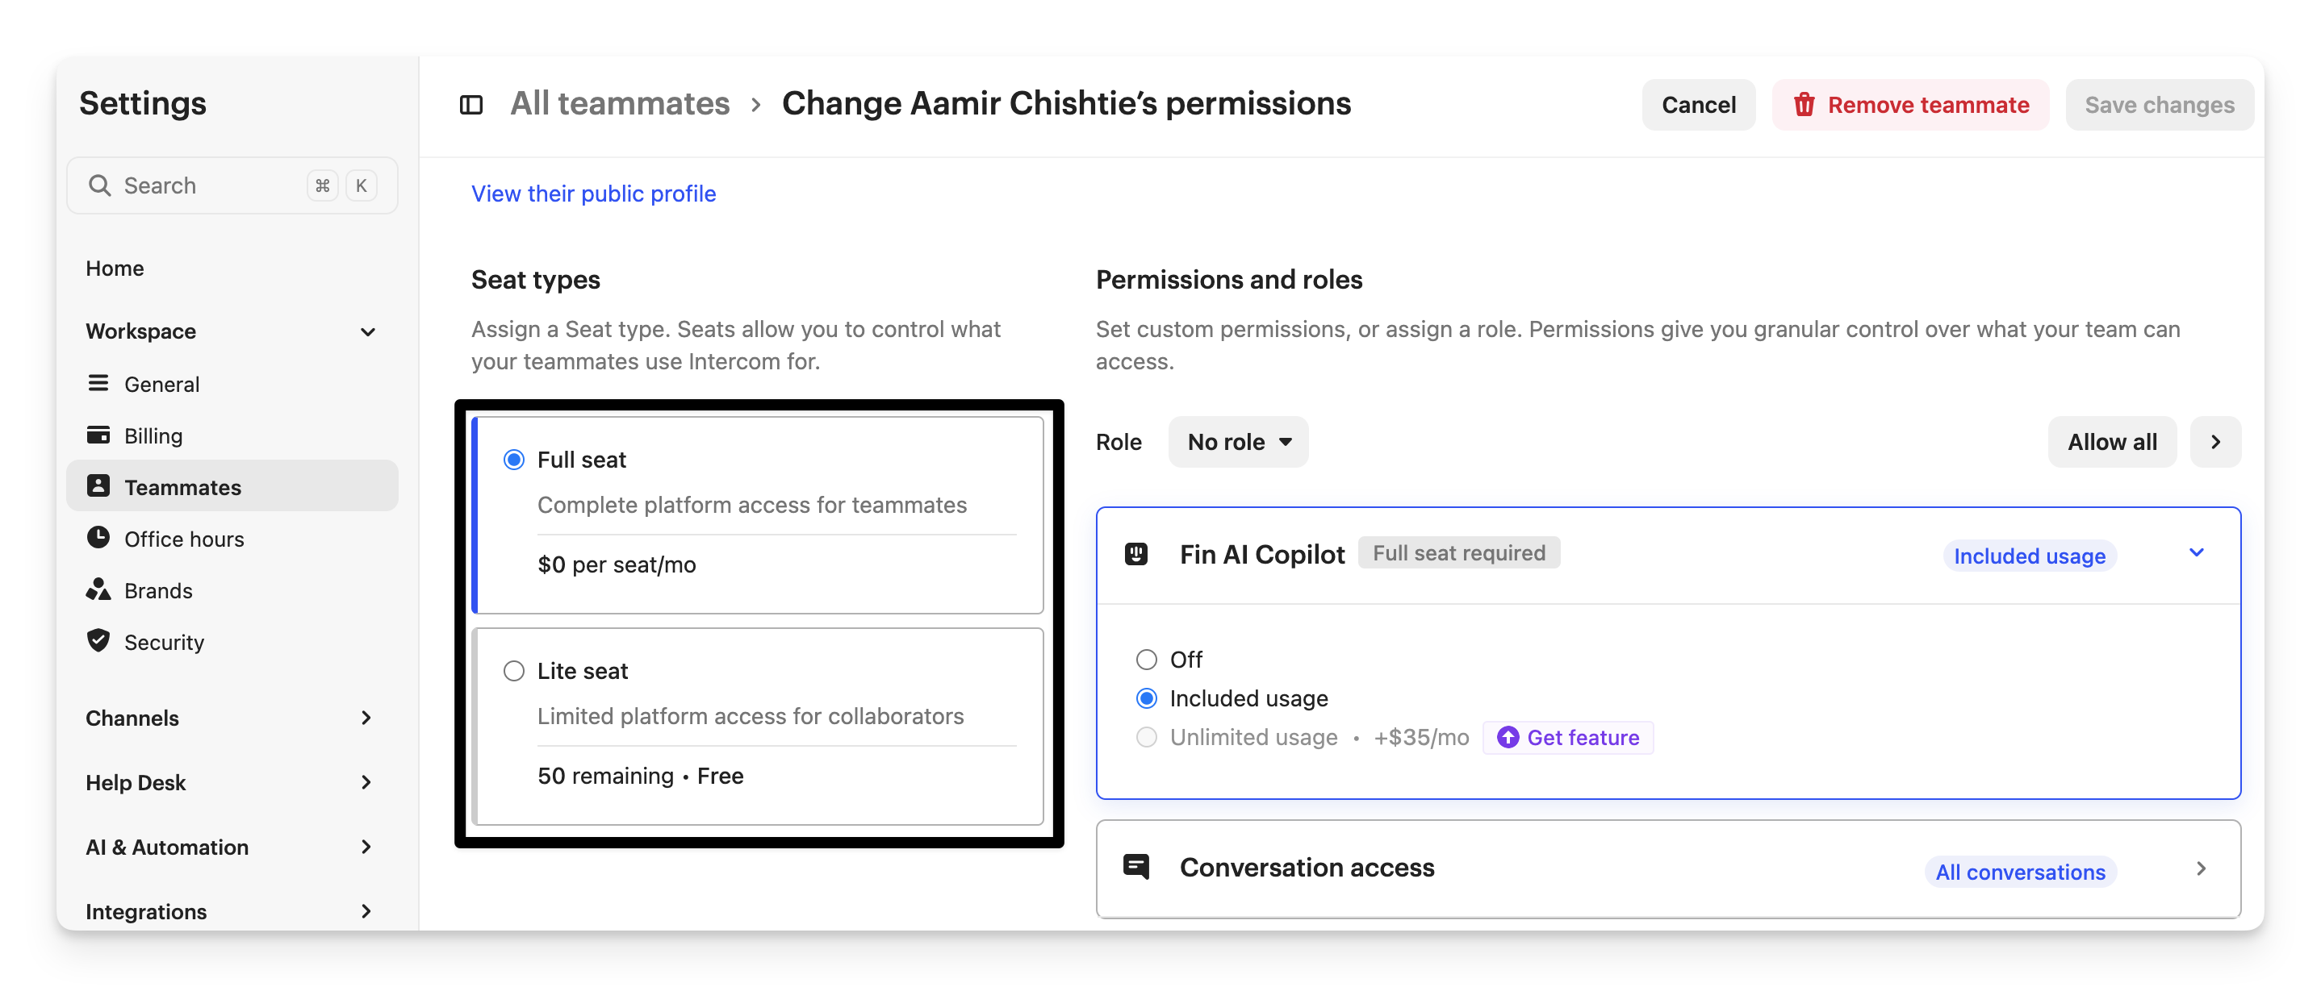Screen dimensions: 2321x987
Task: Click the Fin AI Copilot icon
Action: [x=1136, y=554]
